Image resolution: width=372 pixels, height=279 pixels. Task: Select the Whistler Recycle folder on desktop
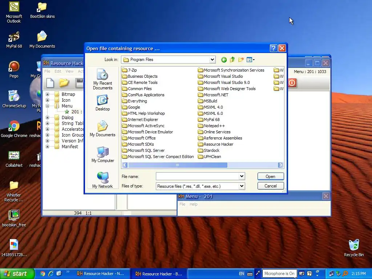point(14,191)
